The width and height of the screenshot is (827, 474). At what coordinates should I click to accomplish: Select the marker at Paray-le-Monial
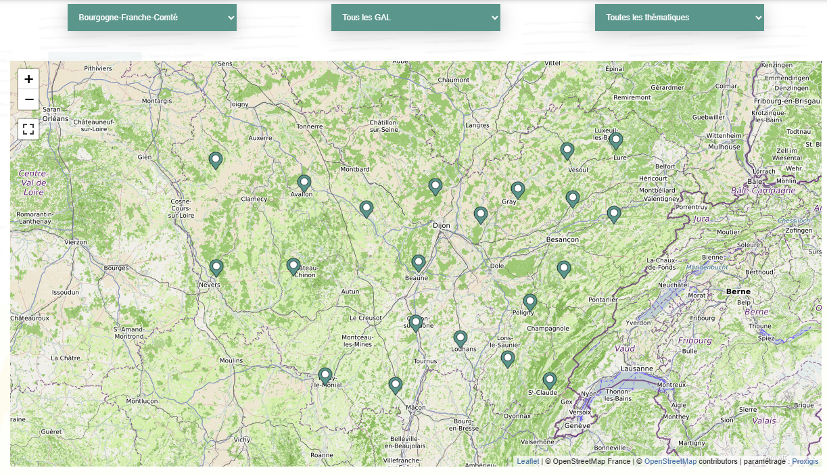[x=325, y=375]
